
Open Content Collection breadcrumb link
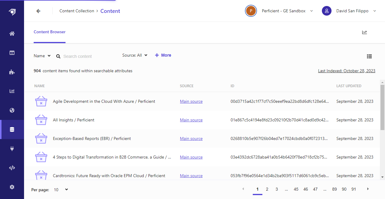pos(77,11)
